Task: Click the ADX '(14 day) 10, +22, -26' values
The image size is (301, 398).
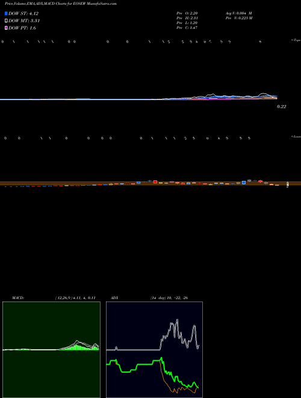Action: pos(169,298)
